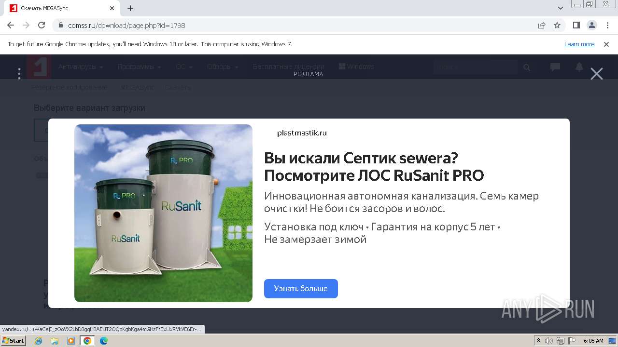
Task: Close the advertisement overlay with the X
Action: point(597,74)
